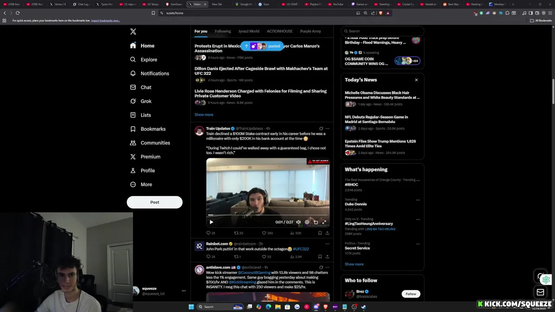Go to Profile in the sidebar
The height and width of the screenshot is (312, 555).
pyautogui.click(x=142, y=171)
